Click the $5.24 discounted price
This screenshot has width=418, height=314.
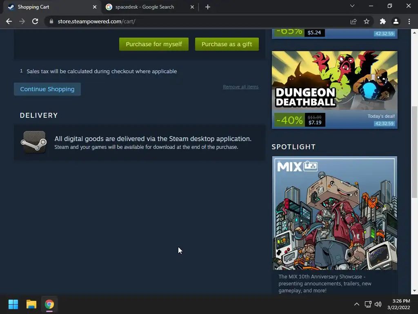coord(314,33)
